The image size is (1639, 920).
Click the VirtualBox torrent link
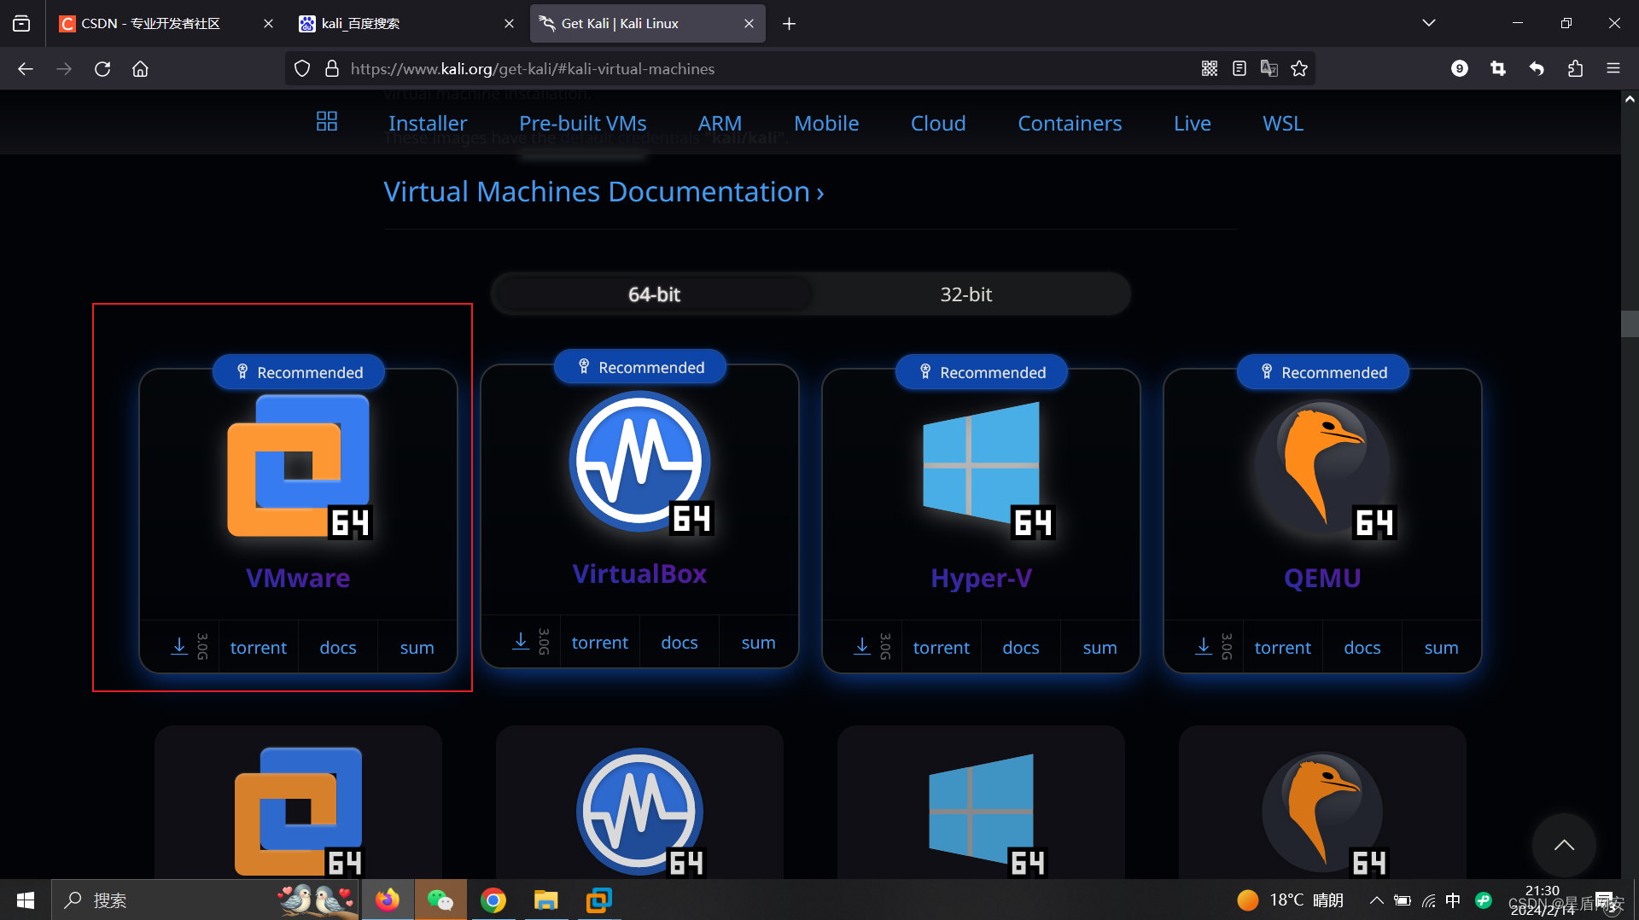[600, 643]
